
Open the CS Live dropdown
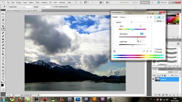coord(162,3)
